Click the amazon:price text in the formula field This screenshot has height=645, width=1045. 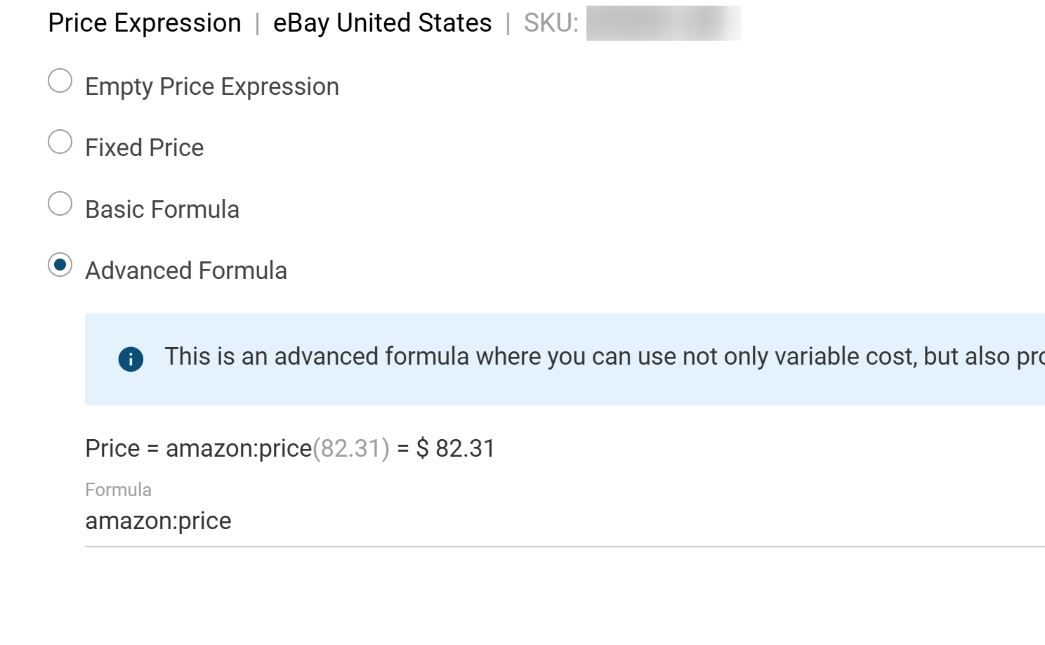158,521
